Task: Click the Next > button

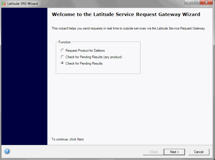Action: 174,152
